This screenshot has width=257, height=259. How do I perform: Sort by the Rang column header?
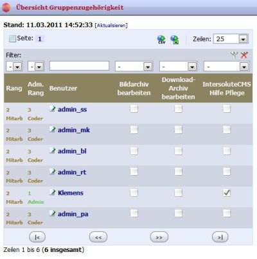(14, 88)
